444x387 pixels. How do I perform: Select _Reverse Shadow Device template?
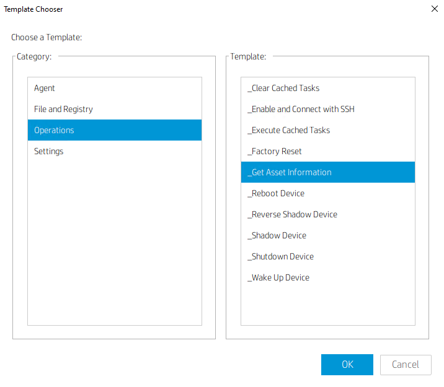[328, 214]
